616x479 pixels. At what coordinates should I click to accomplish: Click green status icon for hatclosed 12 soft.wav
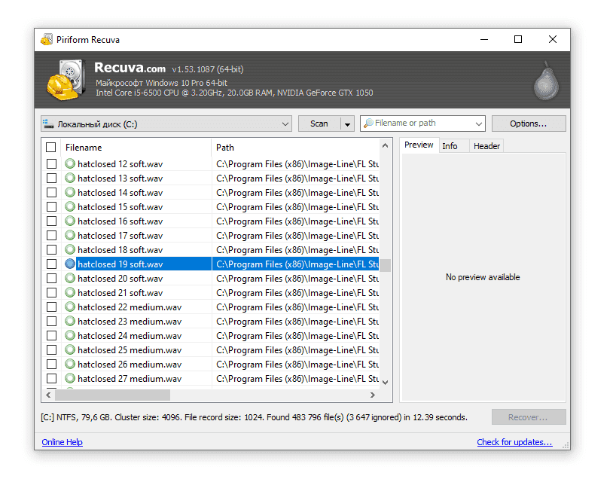70,163
